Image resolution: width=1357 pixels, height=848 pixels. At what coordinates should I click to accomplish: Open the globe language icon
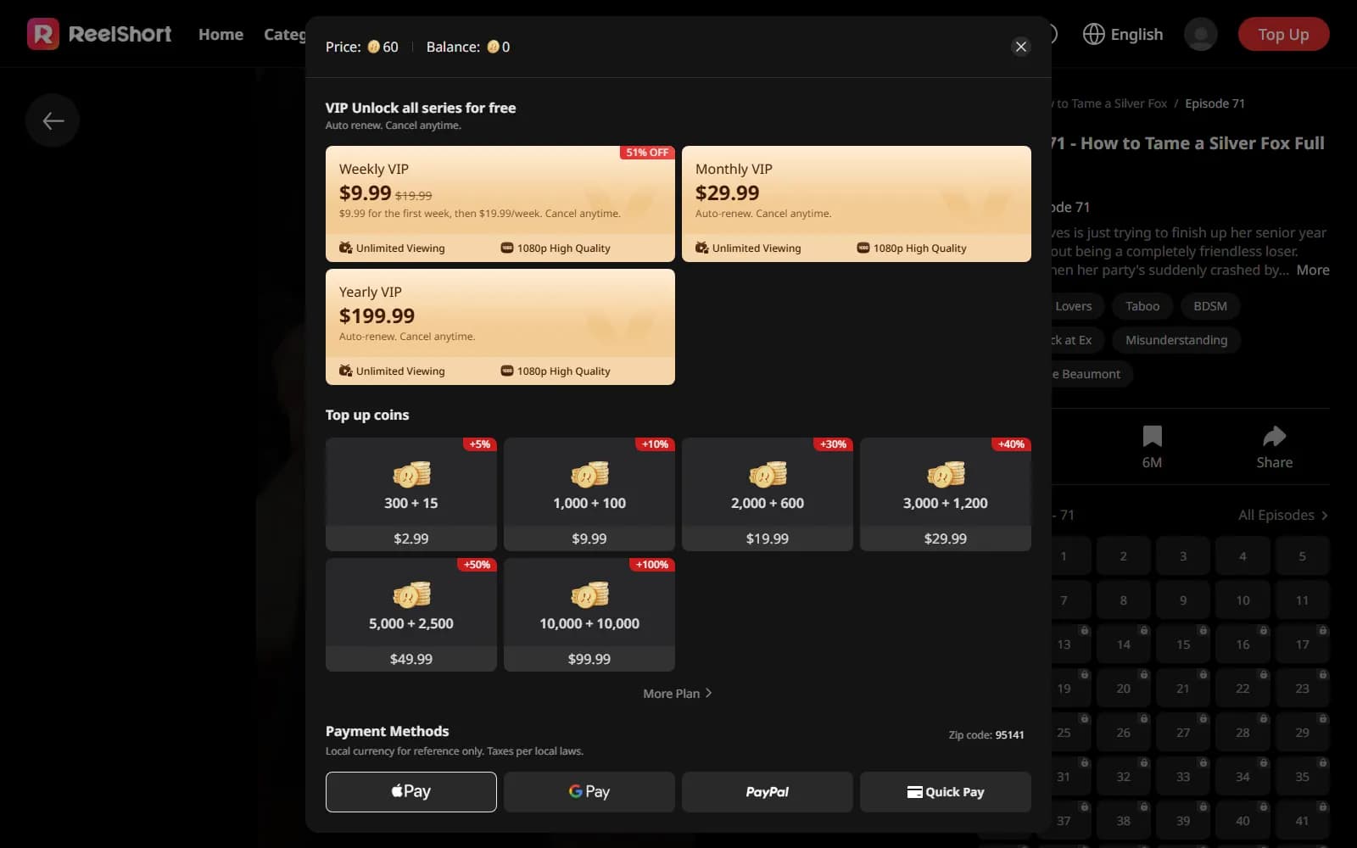pyautogui.click(x=1094, y=34)
